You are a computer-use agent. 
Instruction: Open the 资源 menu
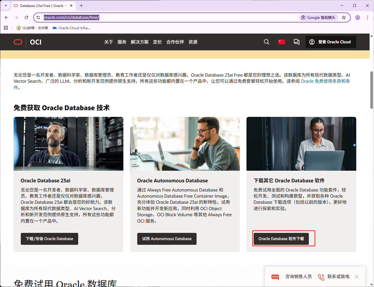tap(193, 42)
